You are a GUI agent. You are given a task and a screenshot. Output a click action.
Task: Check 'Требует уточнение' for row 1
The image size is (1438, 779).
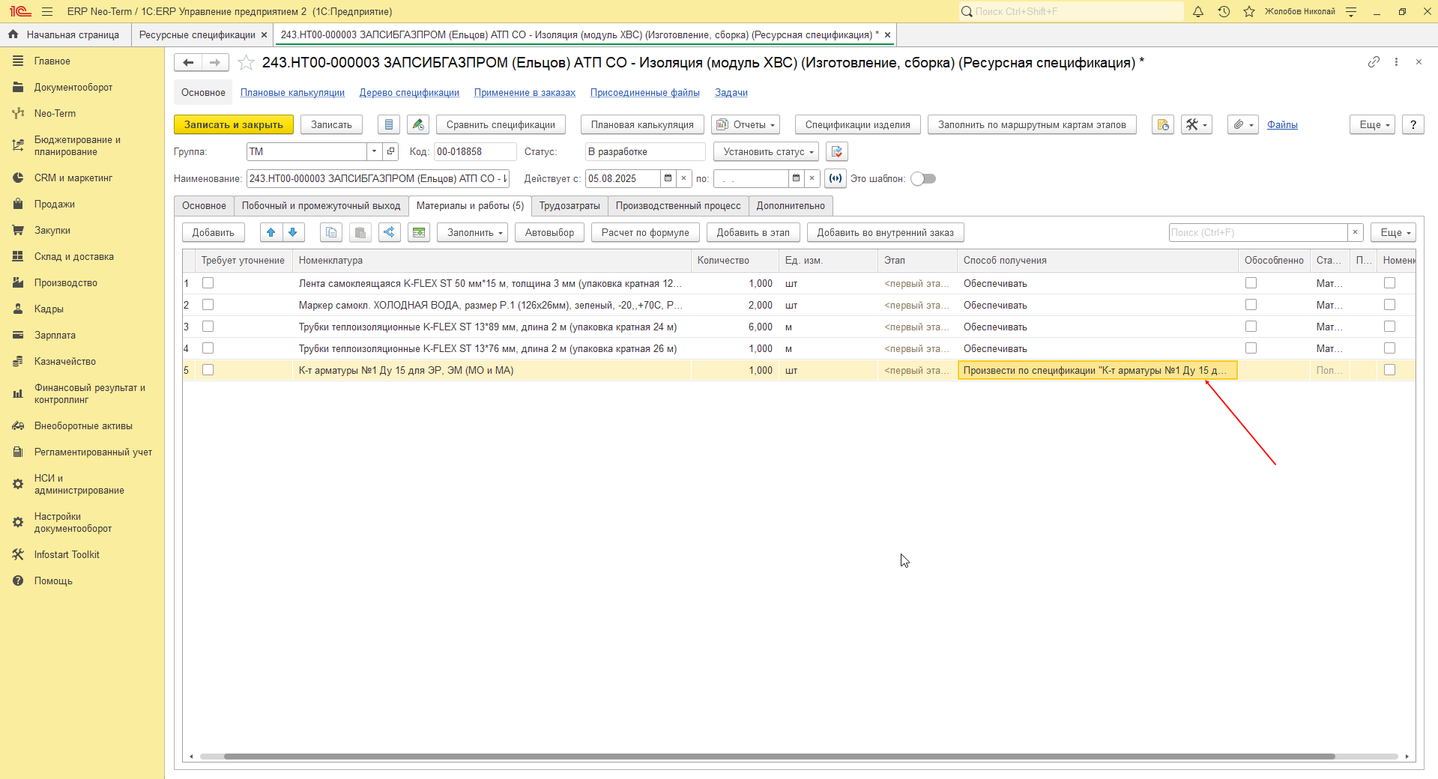pos(208,283)
